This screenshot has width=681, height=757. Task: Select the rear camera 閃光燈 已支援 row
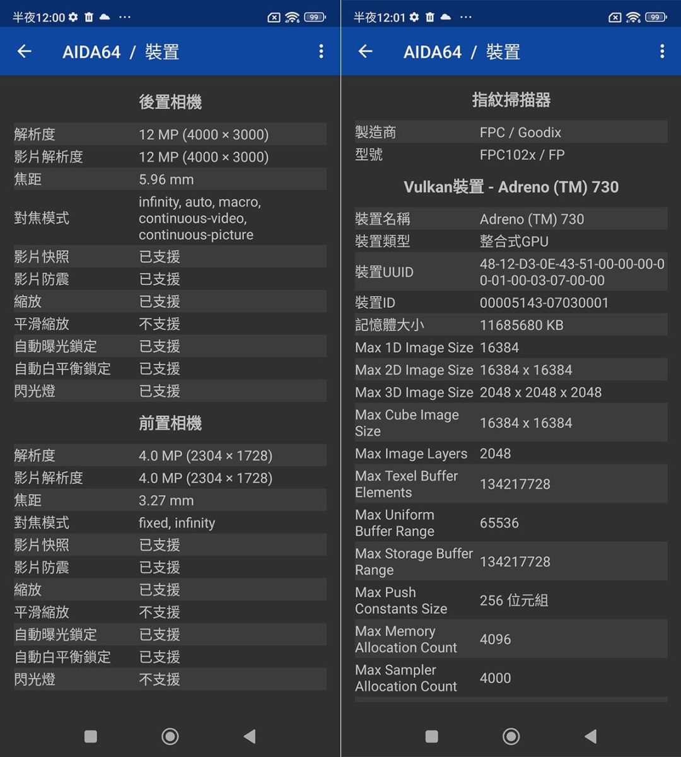[x=170, y=391]
